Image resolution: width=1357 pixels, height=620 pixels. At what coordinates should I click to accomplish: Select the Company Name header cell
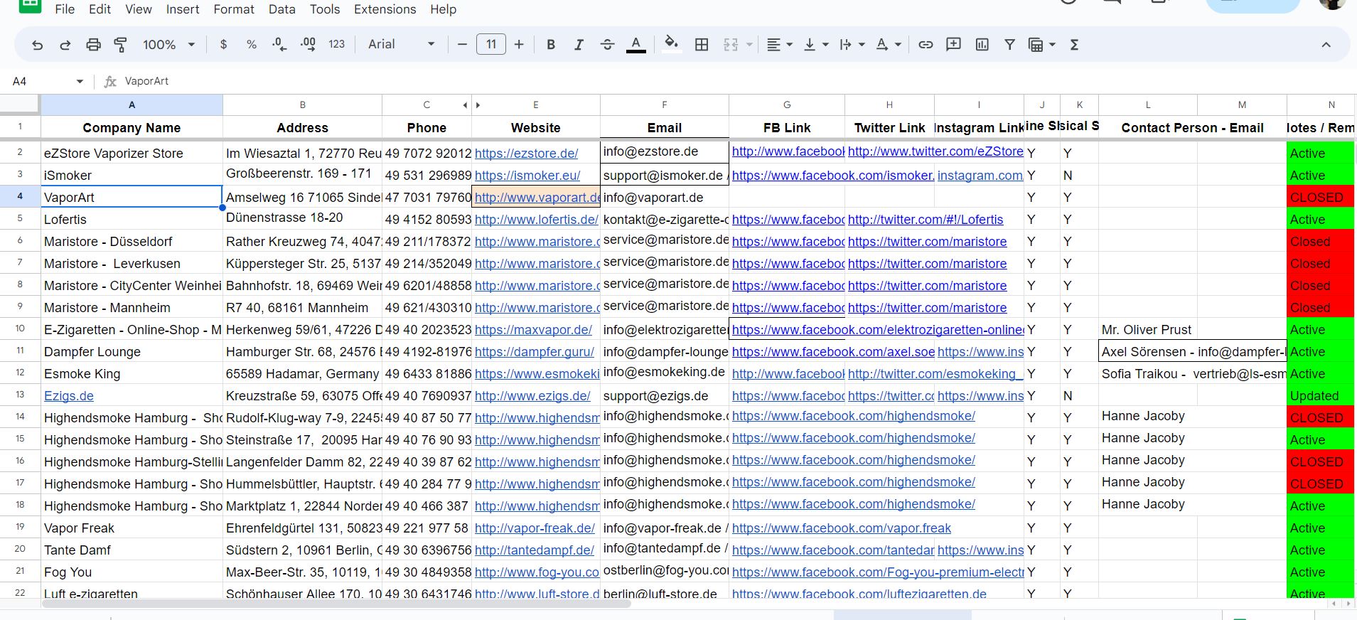point(132,128)
